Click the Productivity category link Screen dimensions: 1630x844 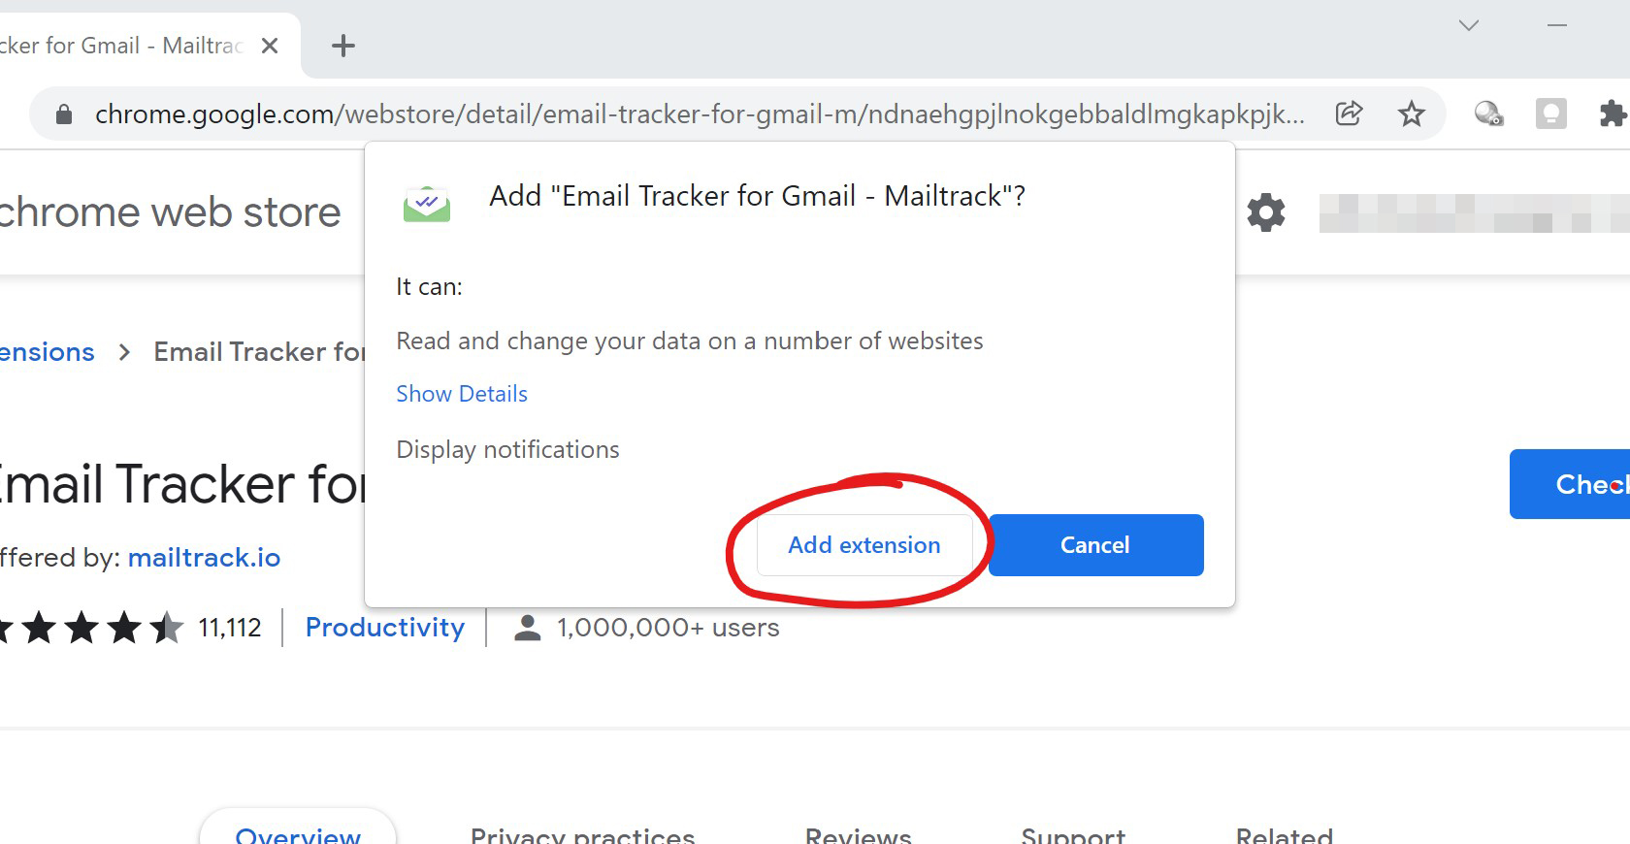point(385,628)
